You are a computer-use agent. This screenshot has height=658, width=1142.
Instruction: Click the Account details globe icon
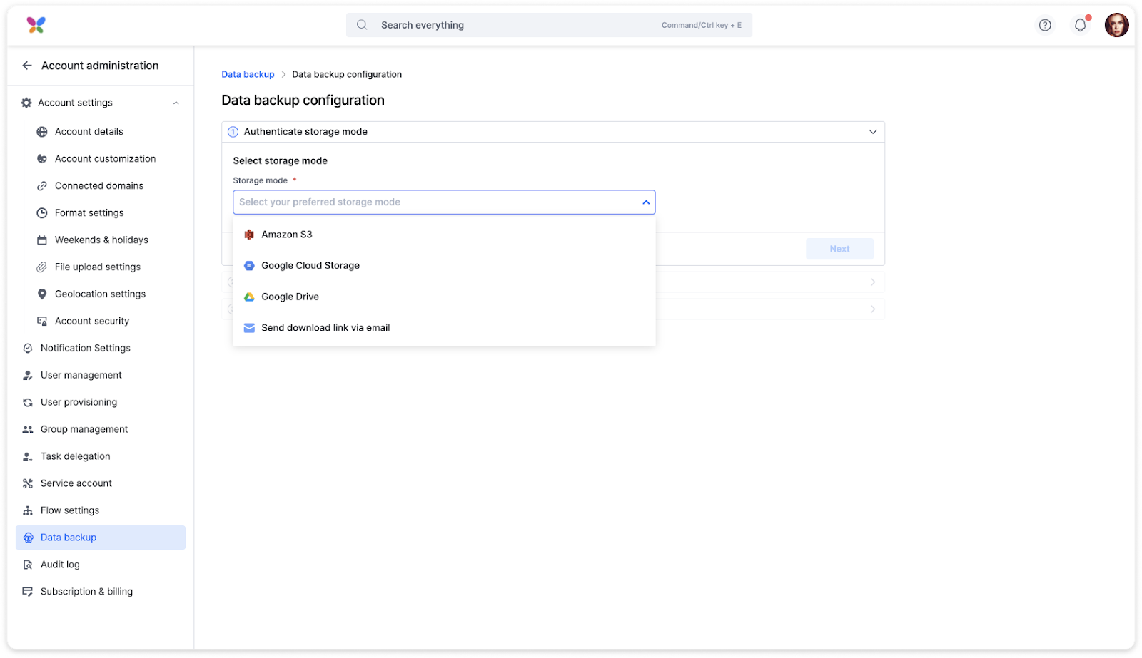42,132
